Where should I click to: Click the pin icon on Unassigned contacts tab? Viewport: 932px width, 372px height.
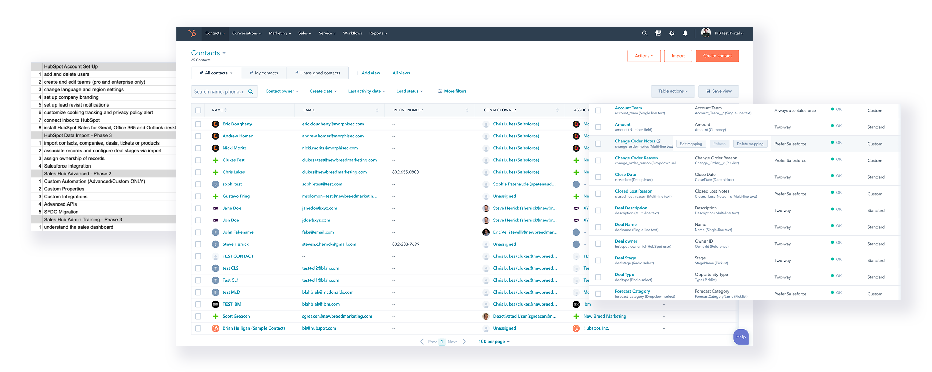(297, 73)
